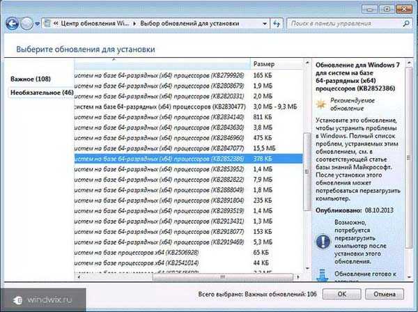Screen dimensions: 418x312
Task: Click the list scrollbar up arrow
Action: click(x=307, y=63)
